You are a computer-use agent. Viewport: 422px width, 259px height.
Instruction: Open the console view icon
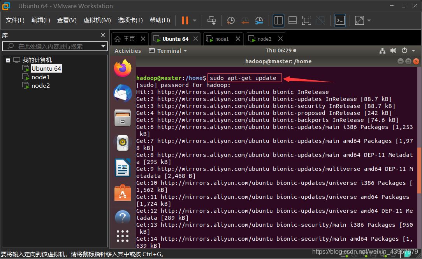tap(340, 20)
